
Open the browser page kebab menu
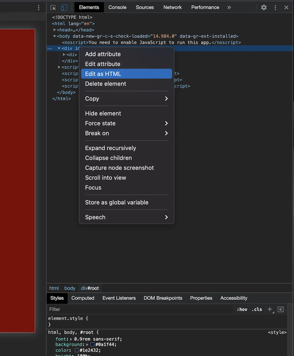tap(38, 8)
